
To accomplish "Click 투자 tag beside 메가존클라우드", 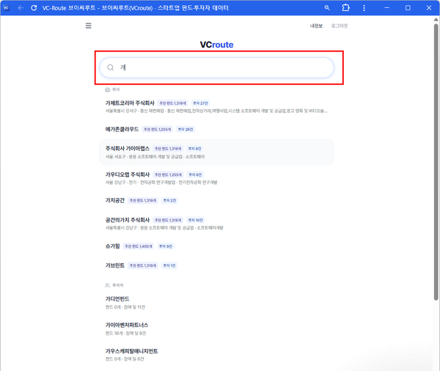I will pyautogui.click(x=186, y=129).
